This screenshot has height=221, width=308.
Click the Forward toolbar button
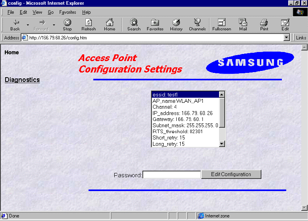pyautogui.click(x=41, y=25)
